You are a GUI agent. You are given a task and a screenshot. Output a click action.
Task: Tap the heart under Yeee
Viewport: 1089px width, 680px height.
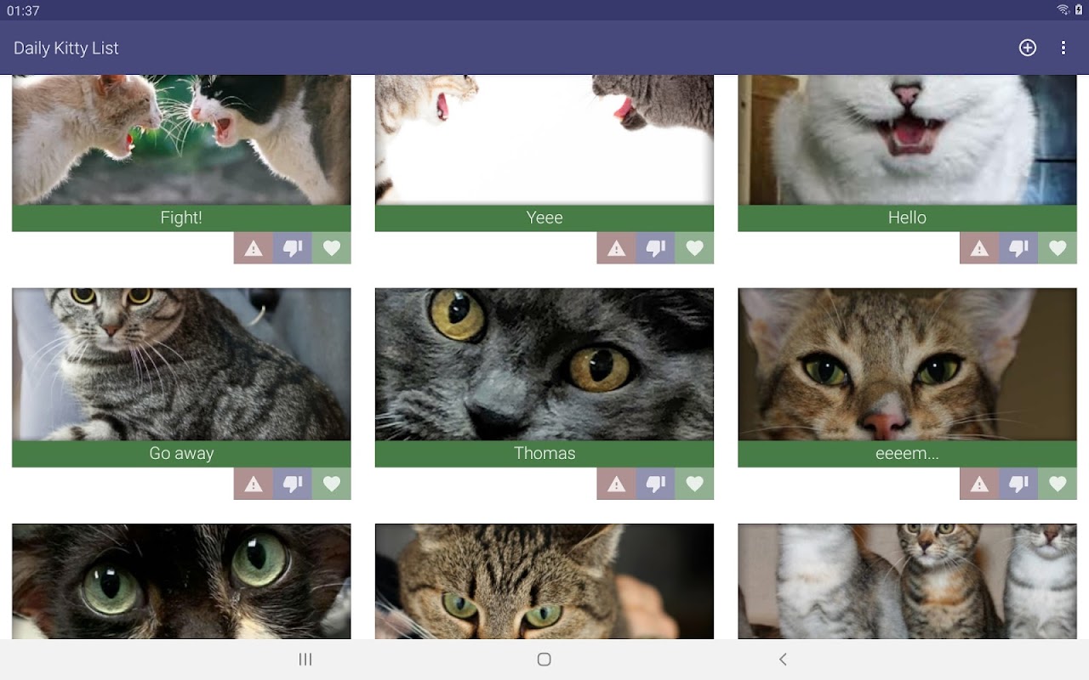[x=695, y=248]
